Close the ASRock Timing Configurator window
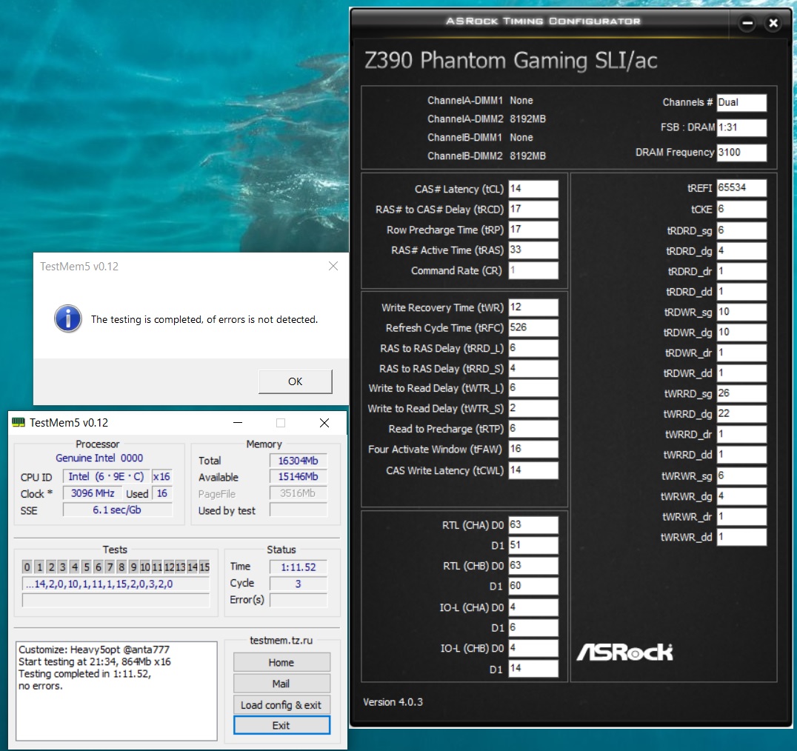This screenshot has height=751, width=797. click(773, 23)
